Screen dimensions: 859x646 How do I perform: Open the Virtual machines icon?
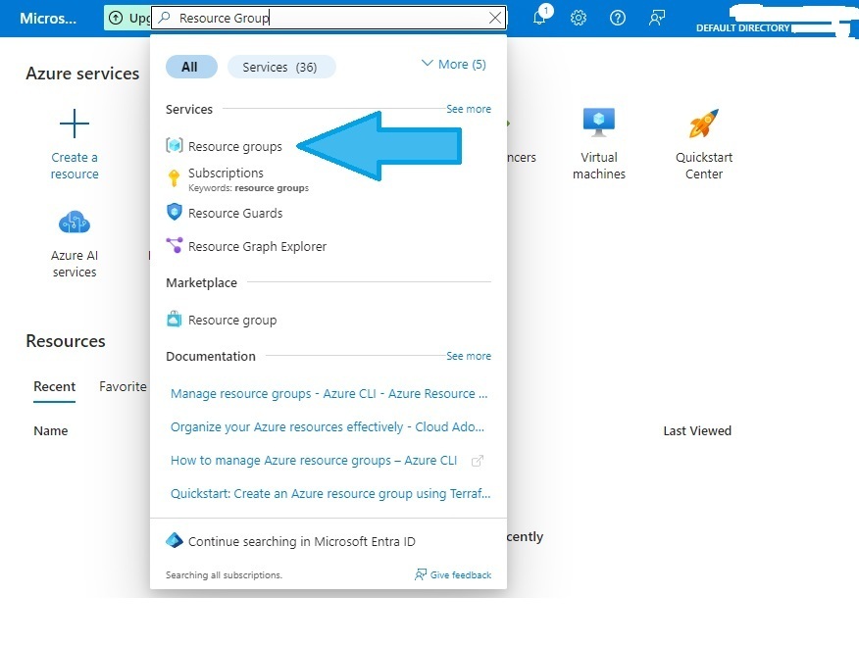click(599, 123)
